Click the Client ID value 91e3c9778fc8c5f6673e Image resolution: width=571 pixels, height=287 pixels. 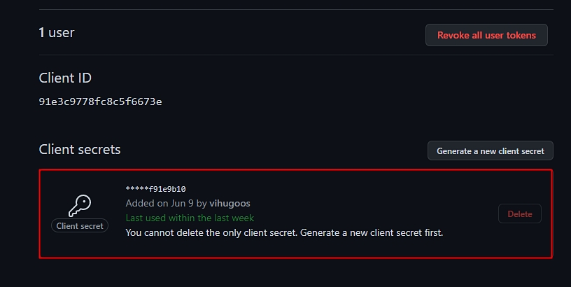coord(100,101)
